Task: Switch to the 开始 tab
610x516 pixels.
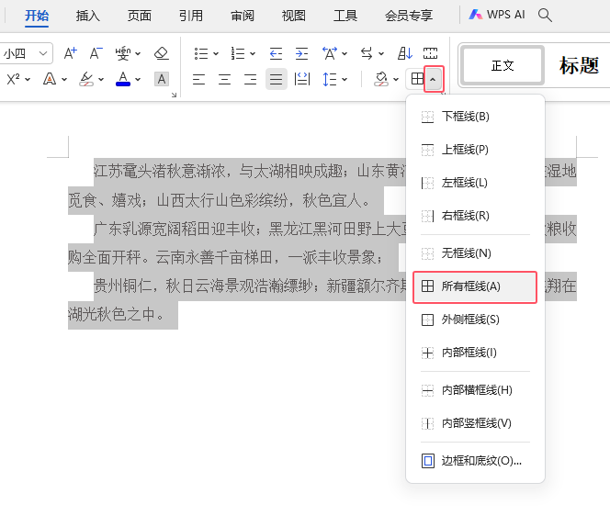Action: (37, 16)
